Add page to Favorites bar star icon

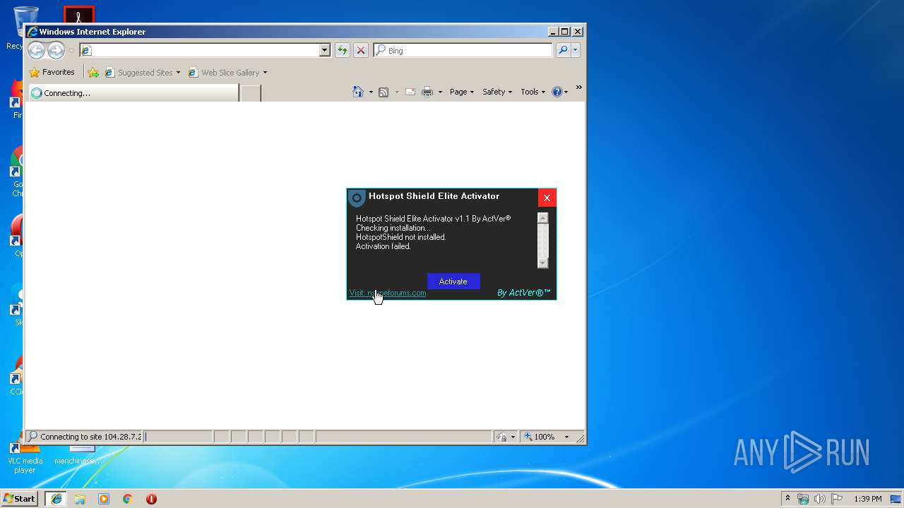click(93, 72)
